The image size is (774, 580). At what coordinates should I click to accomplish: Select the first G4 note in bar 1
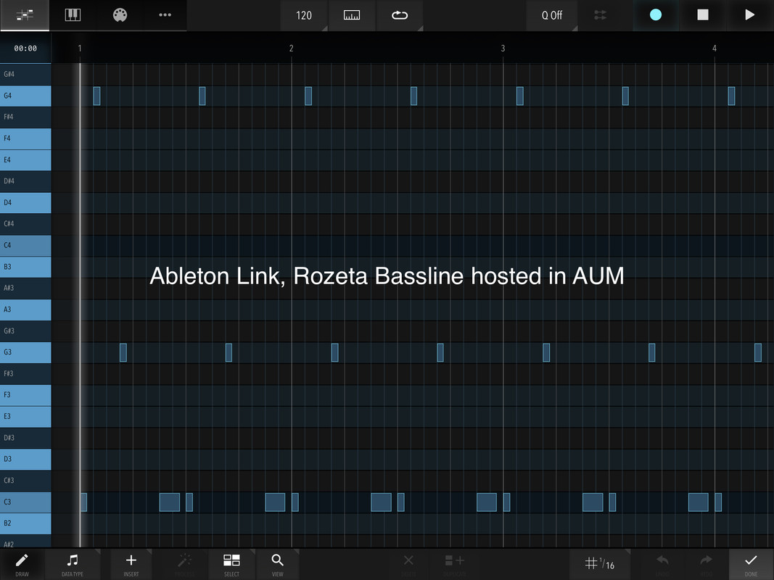coord(96,96)
